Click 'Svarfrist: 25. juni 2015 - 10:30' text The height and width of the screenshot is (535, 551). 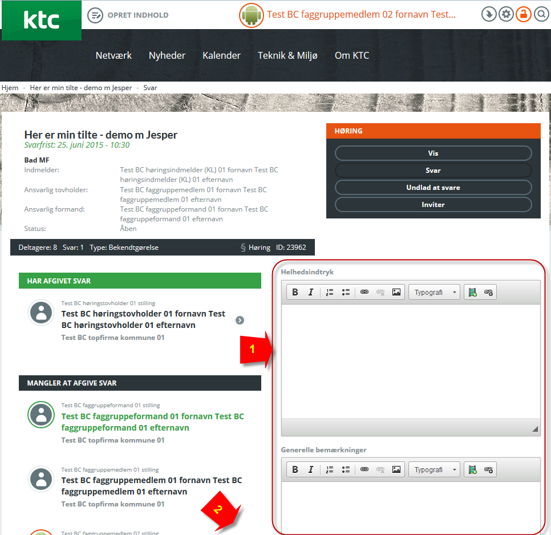tap(77, 145)
